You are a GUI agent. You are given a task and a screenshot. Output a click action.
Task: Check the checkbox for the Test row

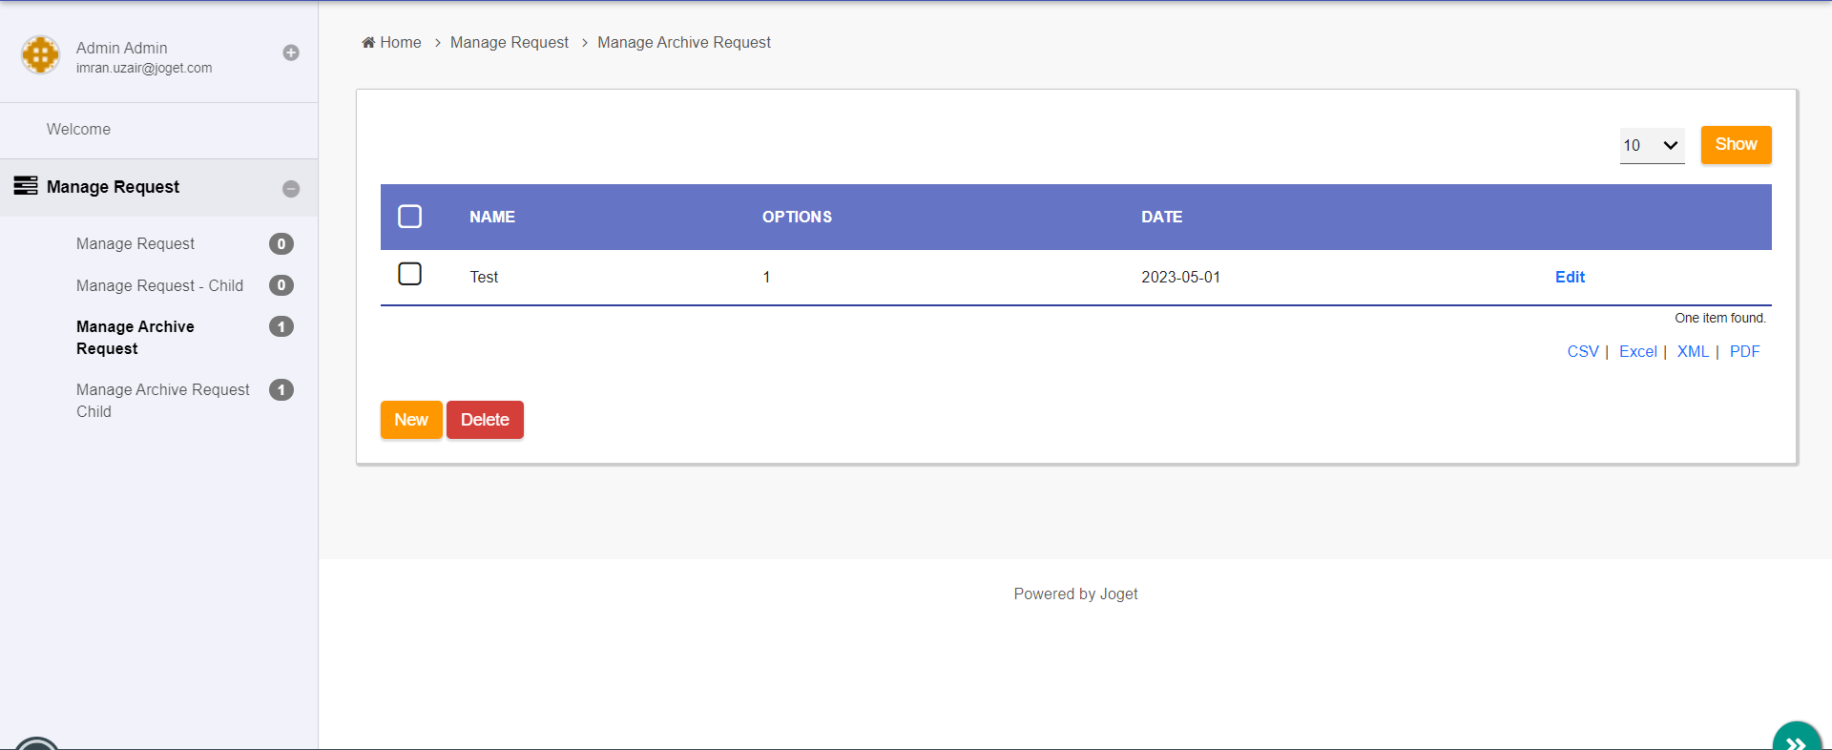(x=410, y=275)
